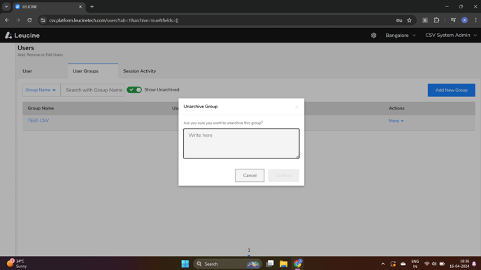Open File Explorer from the taskbar
The width and height of the screenshot is (481, 270).
pyautogui.click(x=283, y=264)
